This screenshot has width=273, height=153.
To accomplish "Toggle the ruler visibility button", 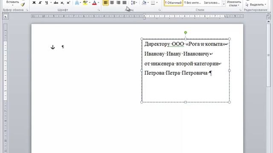I will (268, 17).
